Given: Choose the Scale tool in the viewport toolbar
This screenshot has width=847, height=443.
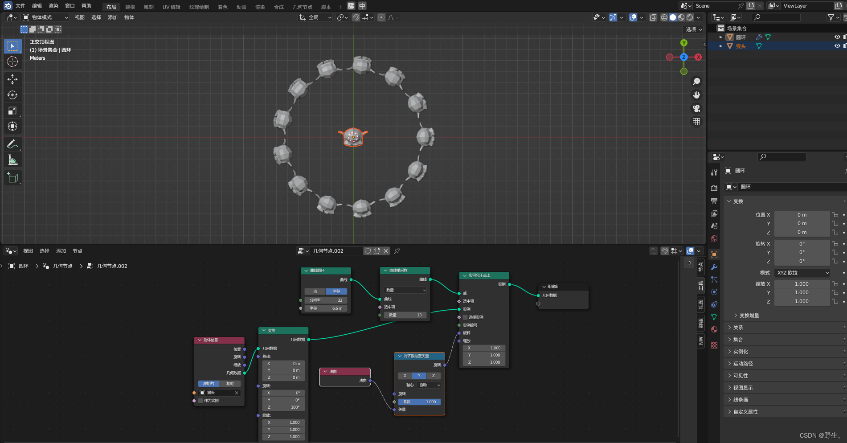Looking at the screenshot, I should pos(12,111).
